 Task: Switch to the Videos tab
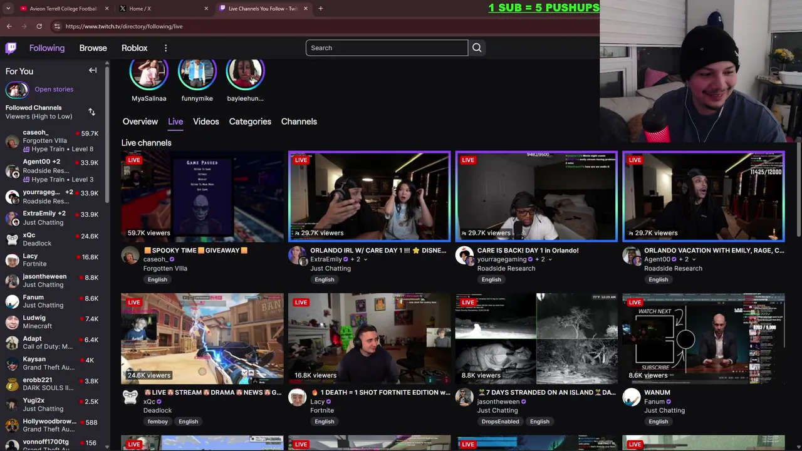pyautogui.click(x=206, y=122)
